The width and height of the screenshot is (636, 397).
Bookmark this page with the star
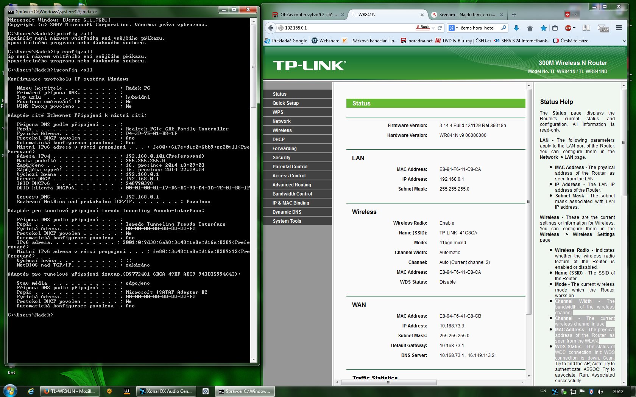click(544, 28)
